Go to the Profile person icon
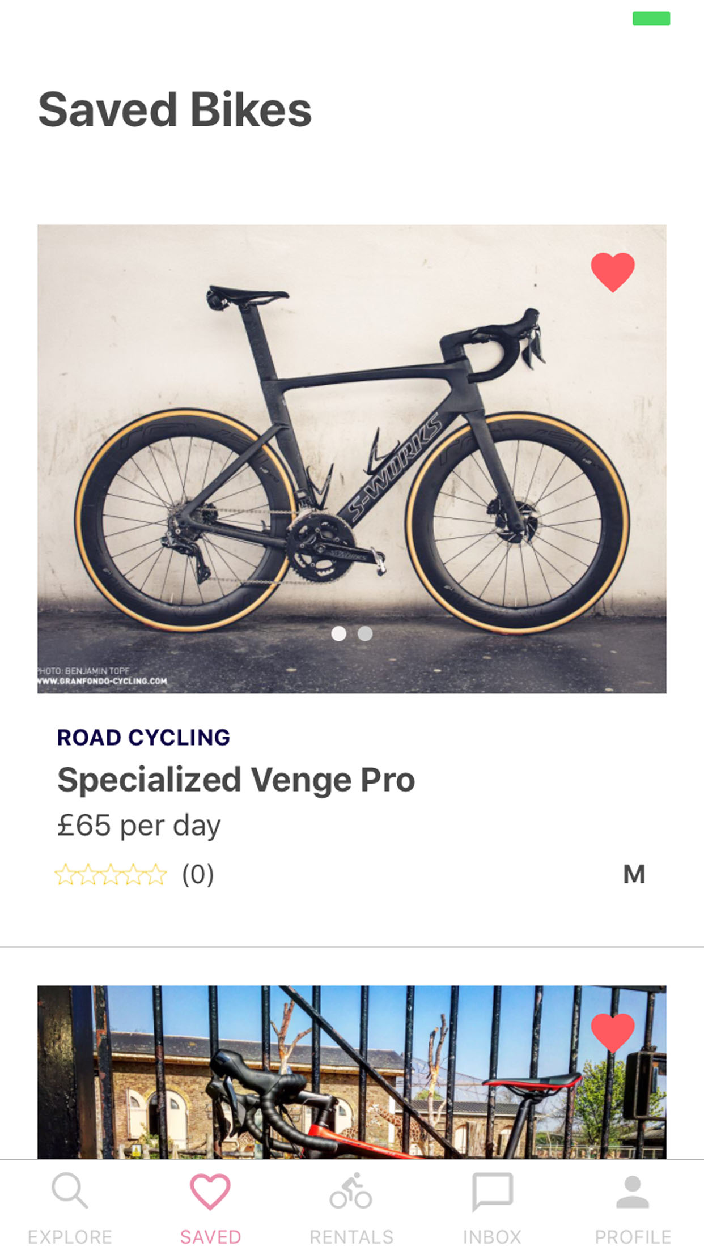The width and height of the screenshot is (704, 1251). 633,1192
